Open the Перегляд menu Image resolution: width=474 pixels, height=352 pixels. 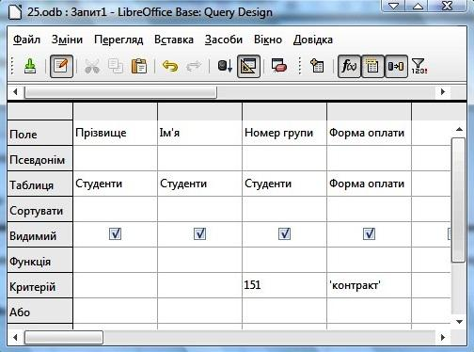(118, 40)
